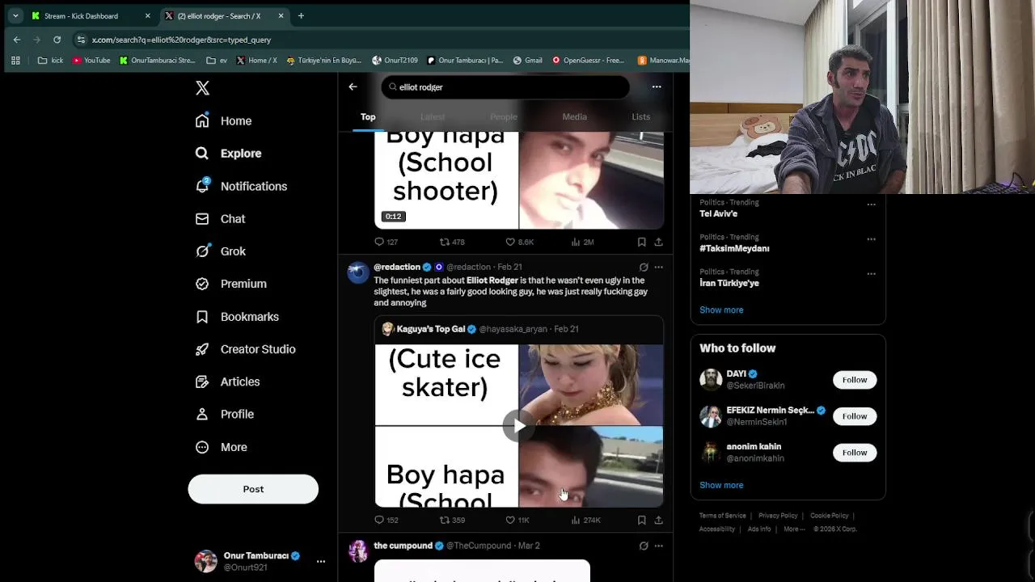
Task: Click the Post button
Action: (x=253, y=489)
